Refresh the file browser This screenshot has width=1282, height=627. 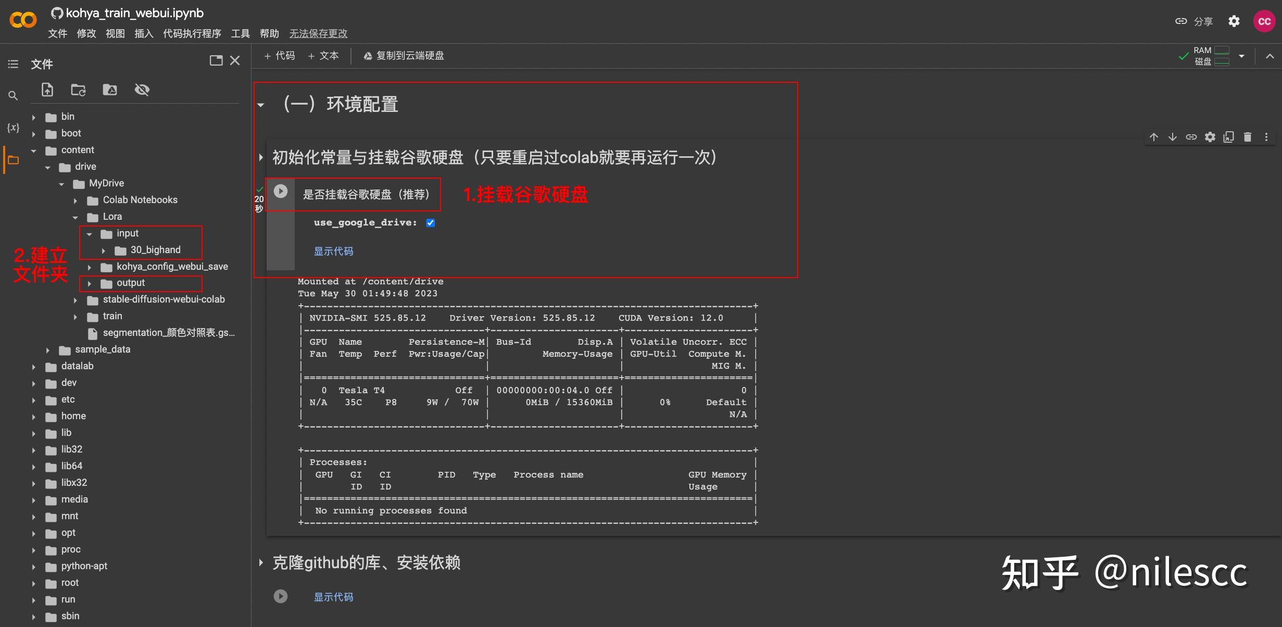click(78, 90)
